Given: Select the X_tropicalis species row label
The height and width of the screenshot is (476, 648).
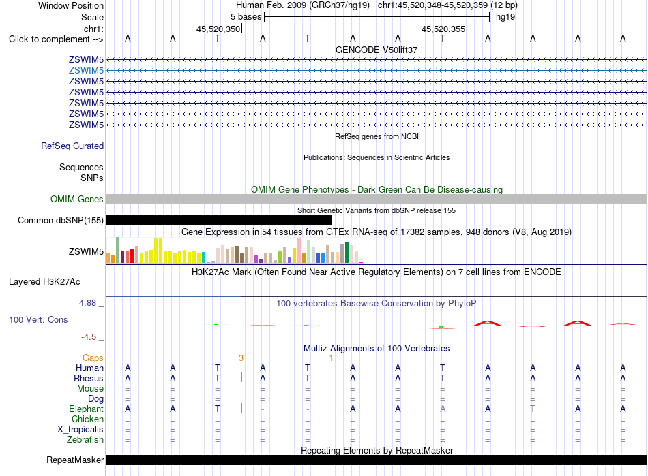Looking at the screenshot, I should click(80, 430).
